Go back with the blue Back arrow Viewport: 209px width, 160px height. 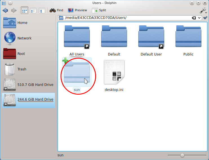pyautogui.click(x=5, y=10)
